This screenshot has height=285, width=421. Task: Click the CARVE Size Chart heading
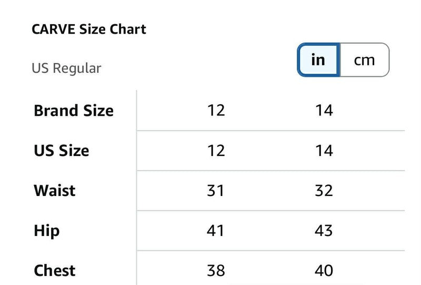click(89, 29)
